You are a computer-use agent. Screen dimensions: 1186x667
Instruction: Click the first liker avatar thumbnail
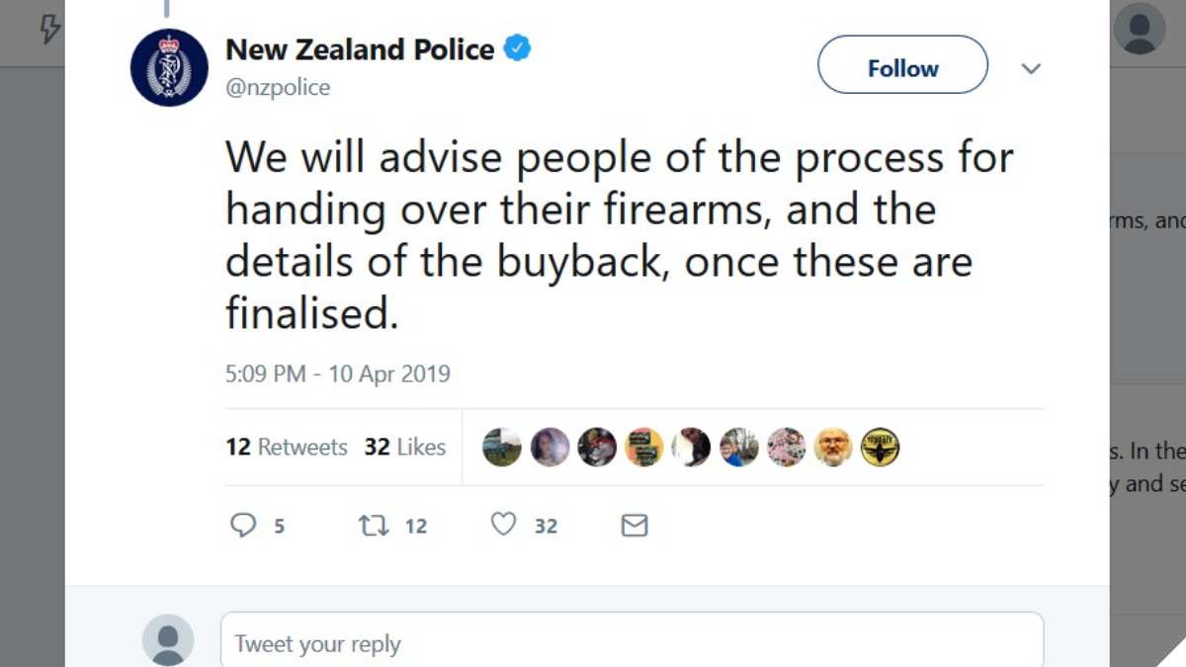(x=502, y=448)
